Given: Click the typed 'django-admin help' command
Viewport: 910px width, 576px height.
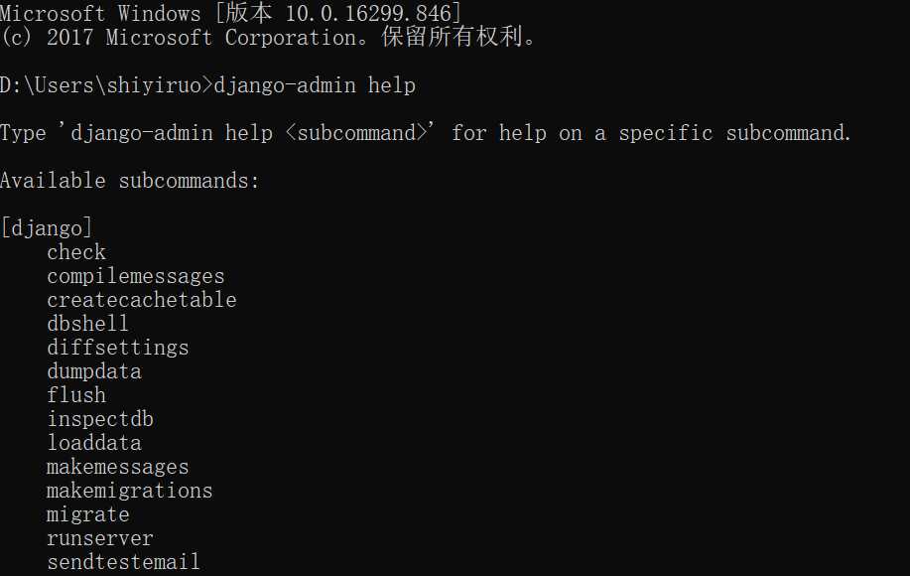Looking at the screenshot, I should pyautogui.click(x=315, y=85).
